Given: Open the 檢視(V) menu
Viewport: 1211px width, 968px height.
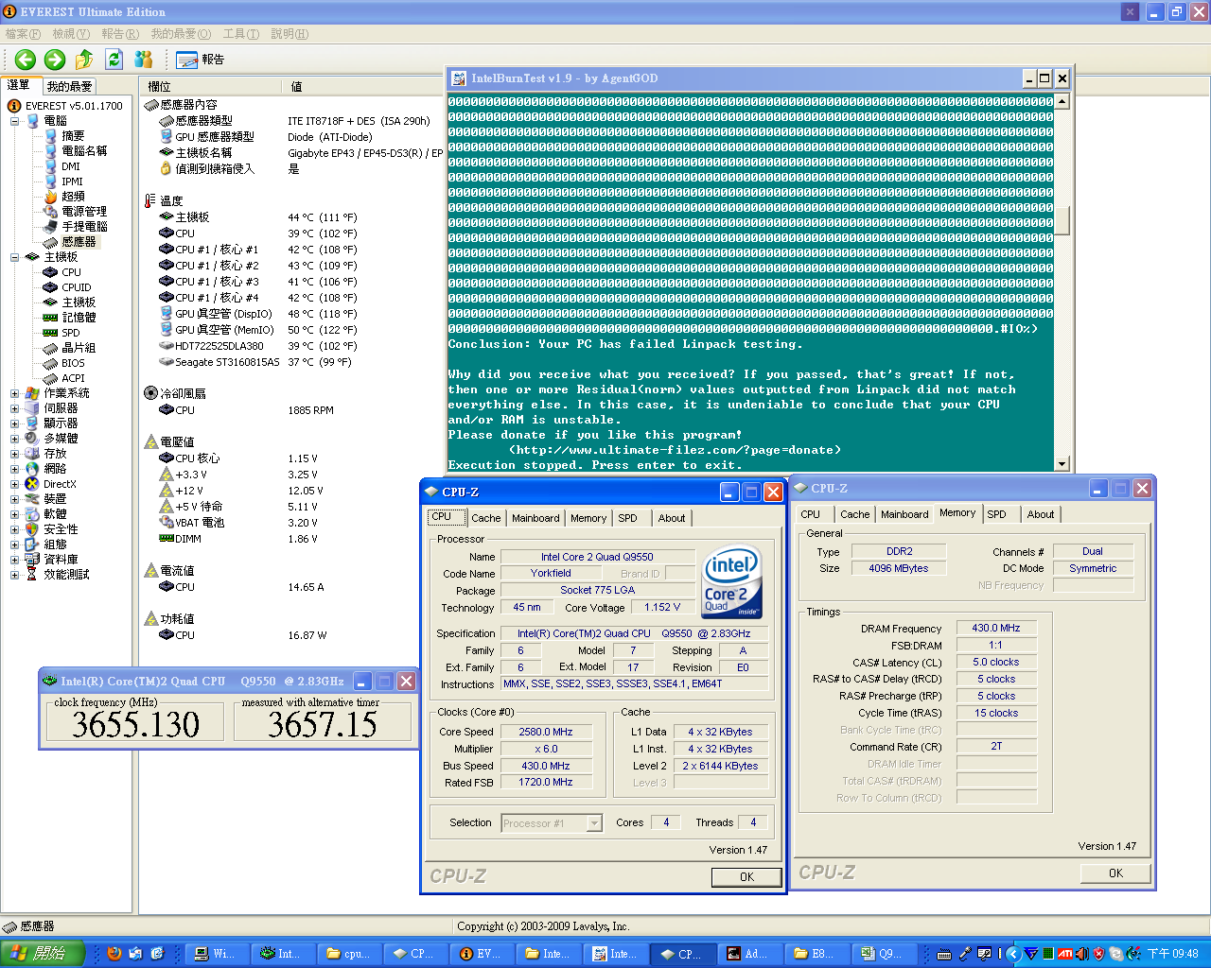Looking at the screenshot, I should coord(71,34).
